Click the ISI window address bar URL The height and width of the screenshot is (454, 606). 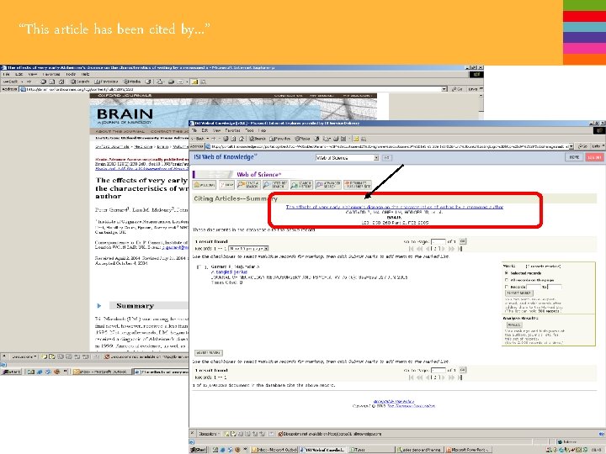pos(388,146)
